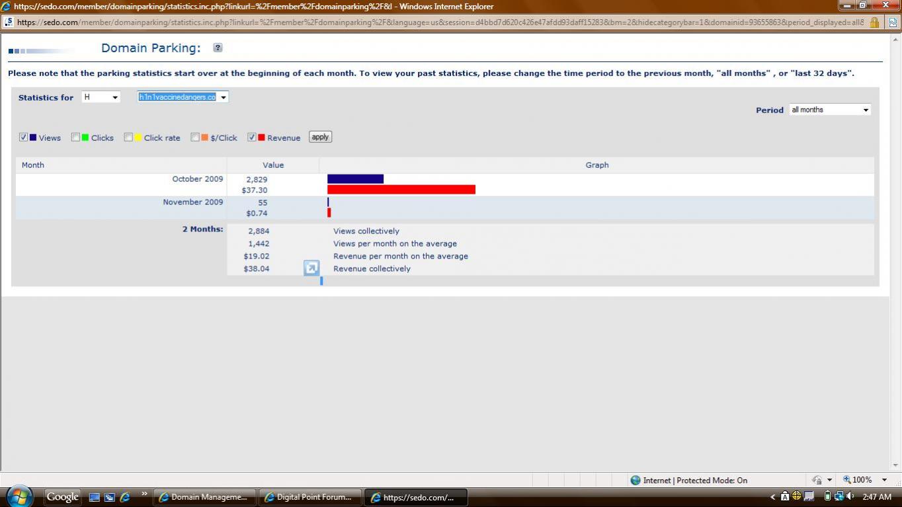Click the October 2009 row label
This screenshot has width=902, height=507.
pos(198,179)
